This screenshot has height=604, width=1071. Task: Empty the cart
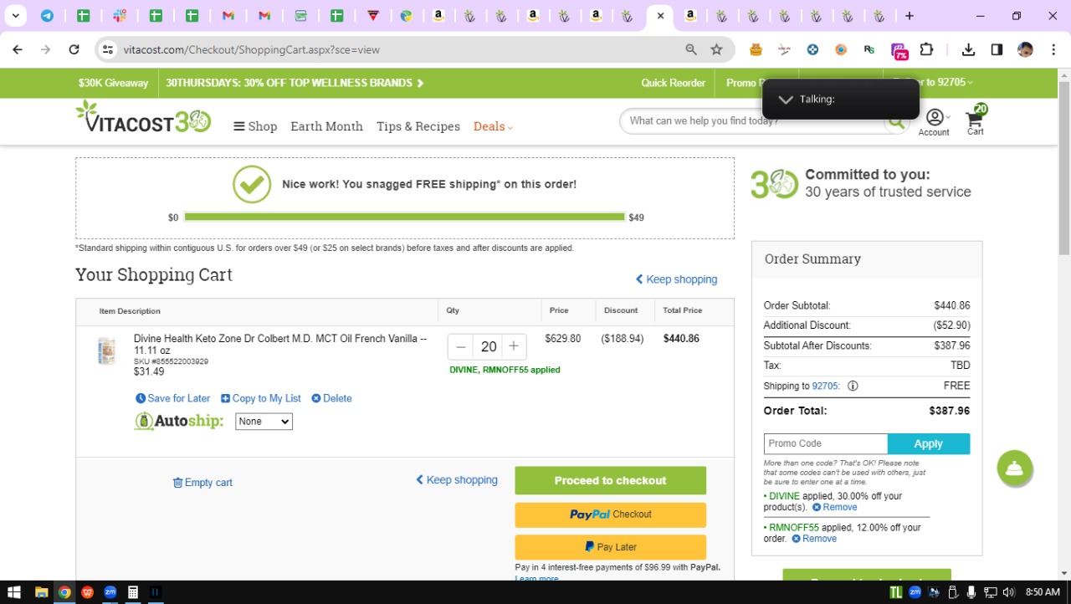click(202, 483)
